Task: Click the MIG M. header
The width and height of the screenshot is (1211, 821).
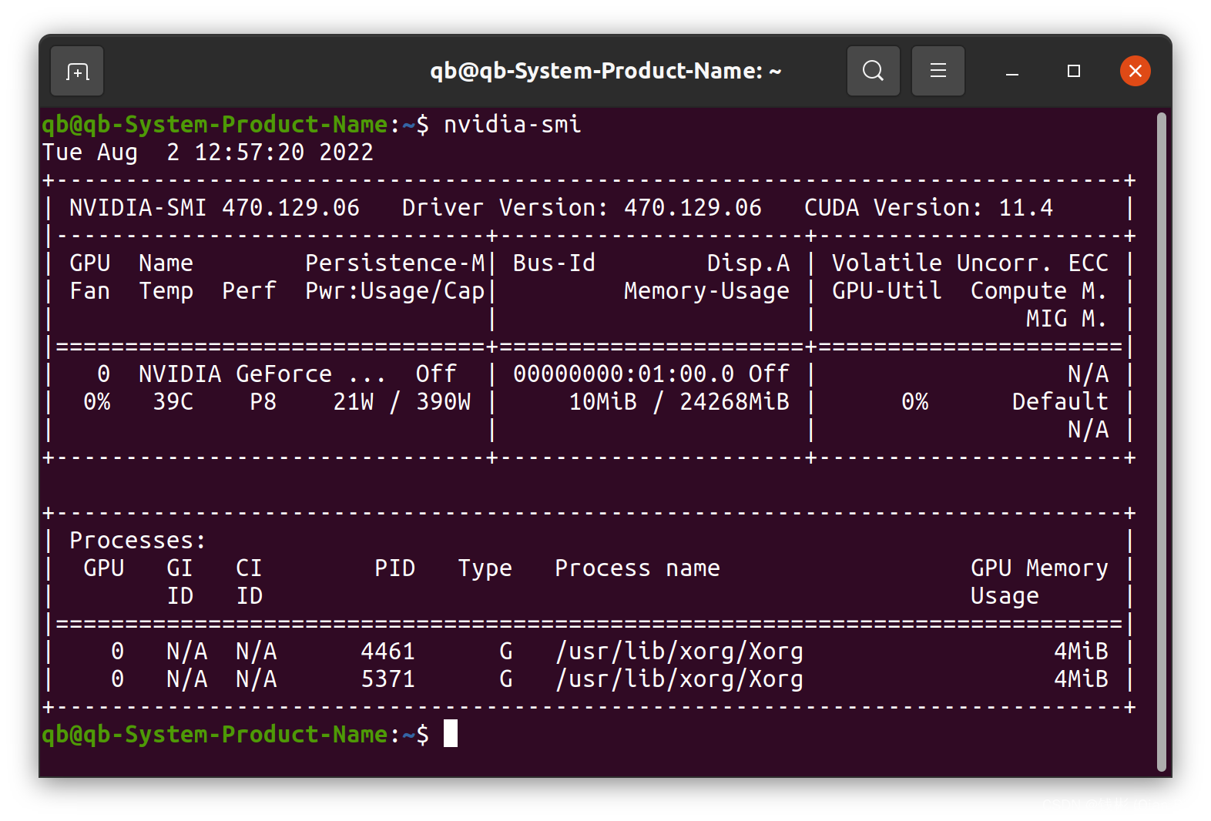Action: [1066, 318]
